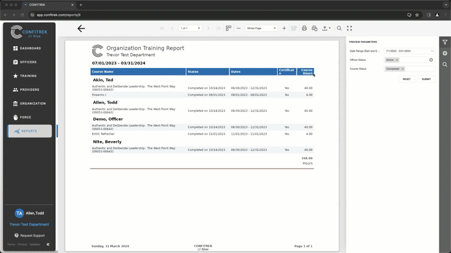The width and height of the screenshot is (451, 253).
Task: Zoom out with the minus icon
Action: pyautogui.click(x=238, y=28)
